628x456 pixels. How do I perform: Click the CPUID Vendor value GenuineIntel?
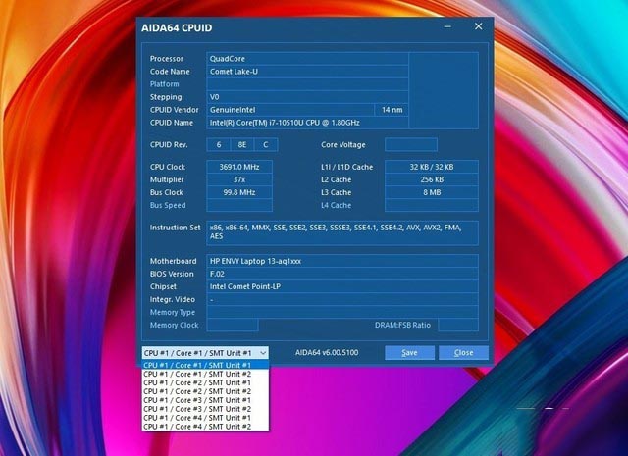click(x=290, y=110)
